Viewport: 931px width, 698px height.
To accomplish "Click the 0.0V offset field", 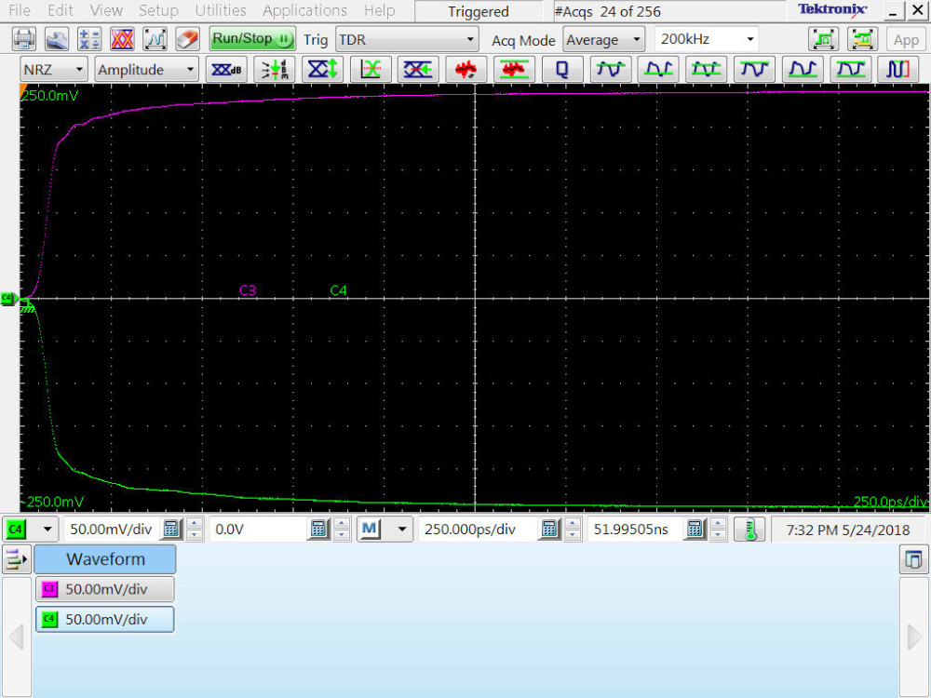I will (257, 529).
